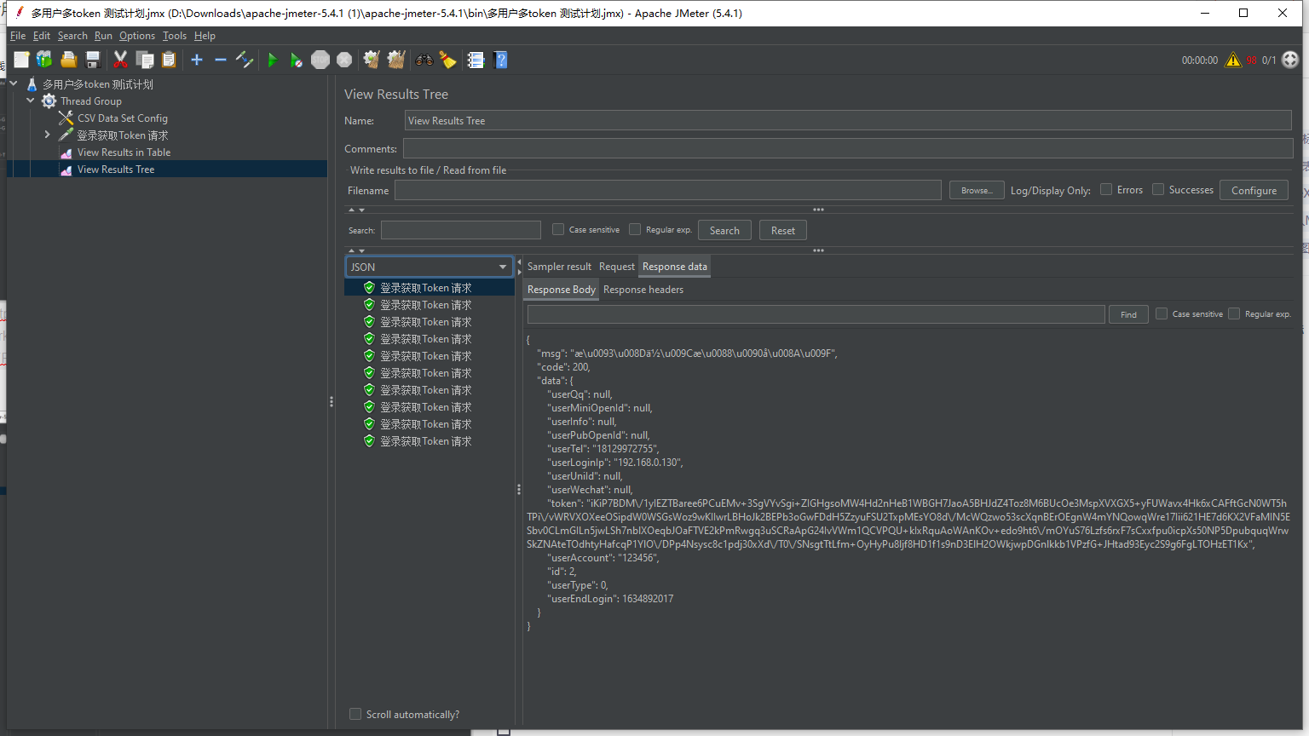Select the last 登录获取Token 请求 result

click(x=425, y=441)
